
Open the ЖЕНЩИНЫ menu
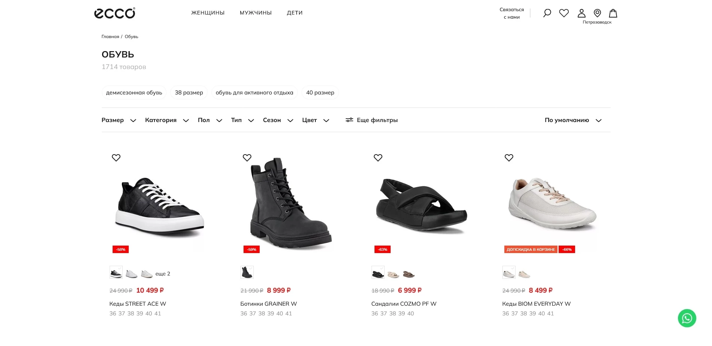tap(208, 13)
